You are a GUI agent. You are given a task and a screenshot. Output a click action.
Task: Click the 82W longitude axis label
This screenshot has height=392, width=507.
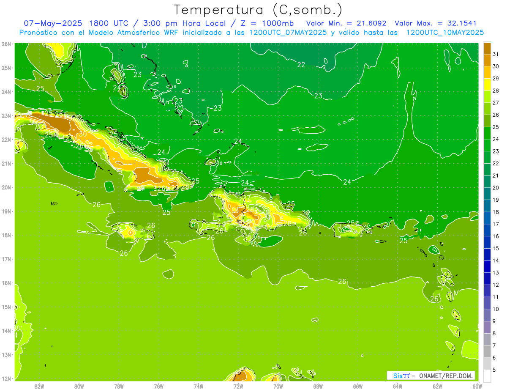39,386
